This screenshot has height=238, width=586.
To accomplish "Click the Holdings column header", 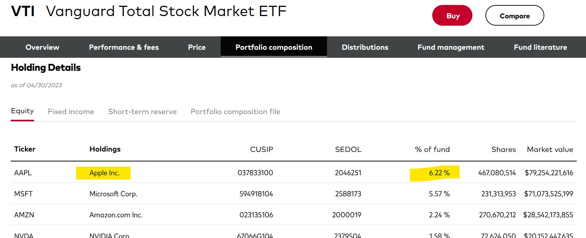I will click(x=105, y=149).
